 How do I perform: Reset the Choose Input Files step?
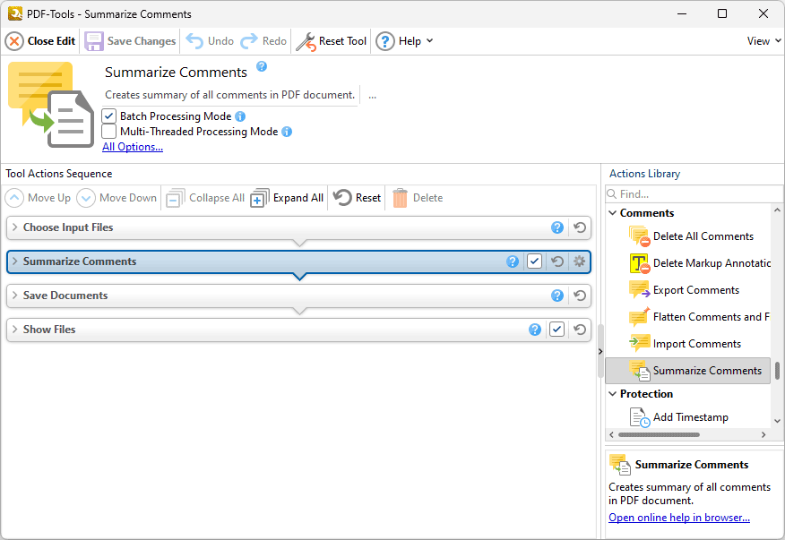(580, 227)
